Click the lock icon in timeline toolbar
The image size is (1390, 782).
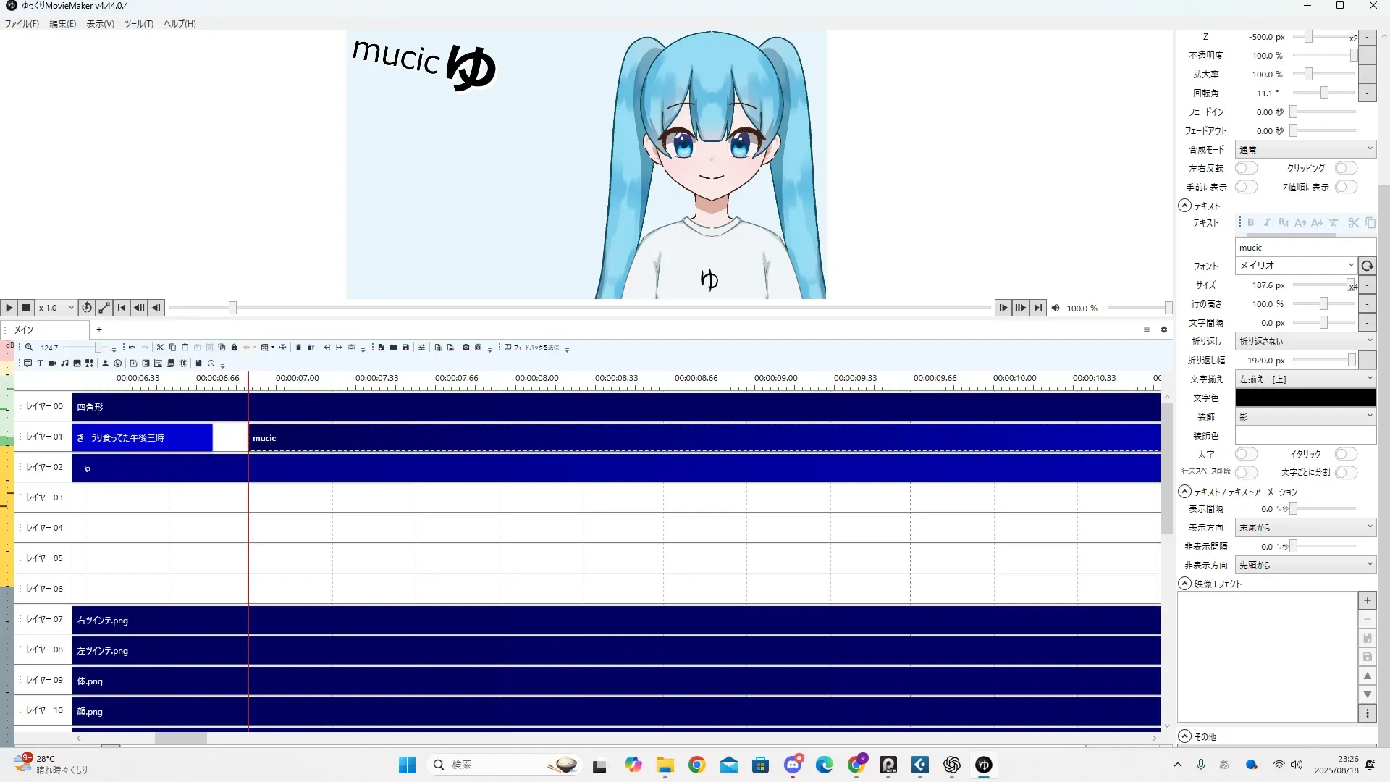coord(234,348)
